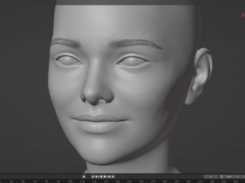Jump to the timeline end frame

click(x=113, y=176)
